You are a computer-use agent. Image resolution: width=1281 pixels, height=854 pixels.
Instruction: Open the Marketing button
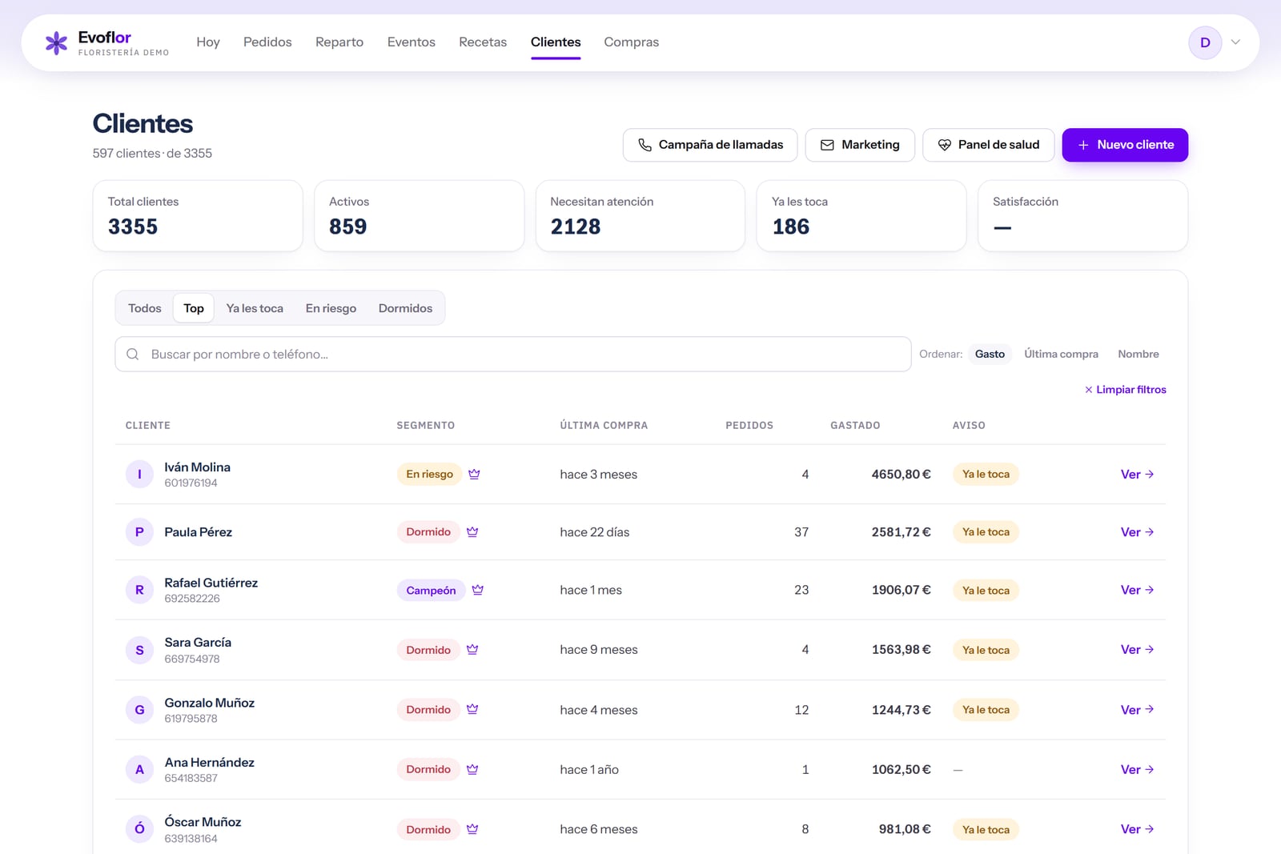point(860,145)
